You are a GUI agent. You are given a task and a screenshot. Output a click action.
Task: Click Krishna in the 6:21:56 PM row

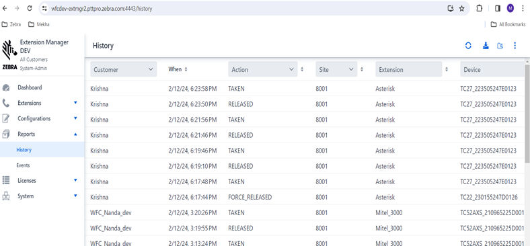99,120
